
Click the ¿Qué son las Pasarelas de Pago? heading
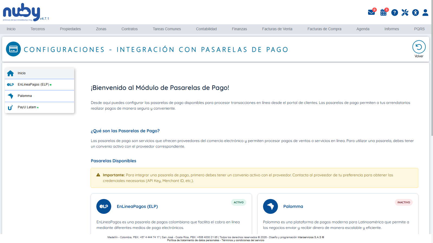125,131
